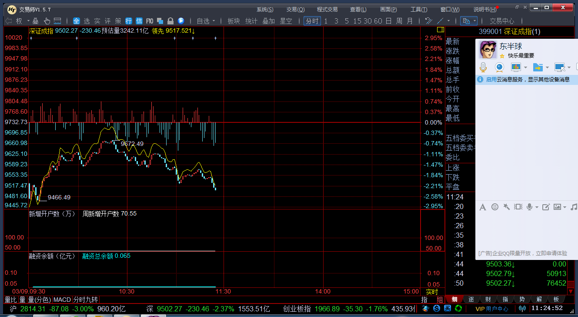Start a voice call in chat window

(x=483, y=67)
